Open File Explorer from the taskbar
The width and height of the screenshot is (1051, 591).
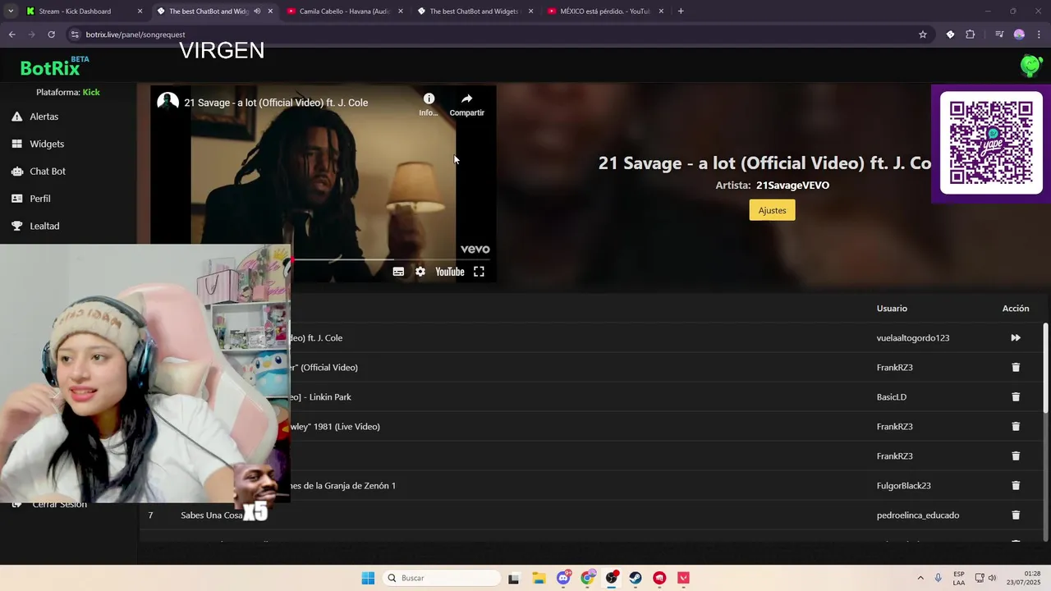click(539, 578)
